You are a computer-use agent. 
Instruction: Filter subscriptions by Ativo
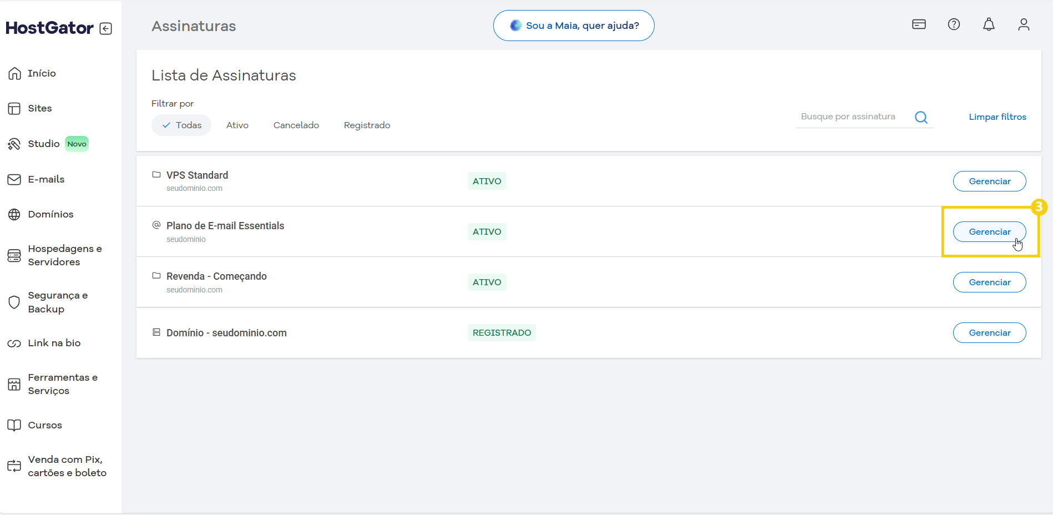pyautogui.click(x=237, y=125)
